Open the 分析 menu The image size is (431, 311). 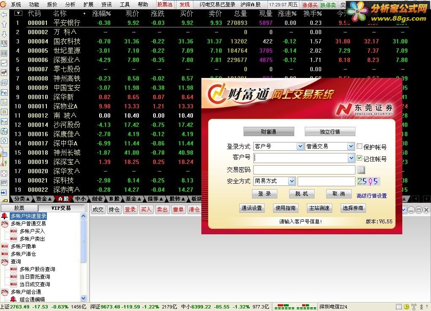70,4
